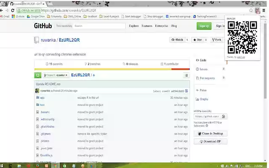This screenshot has width=269, height=168.
Task: Click the green compare and review icon button
Action: (38, 75)
